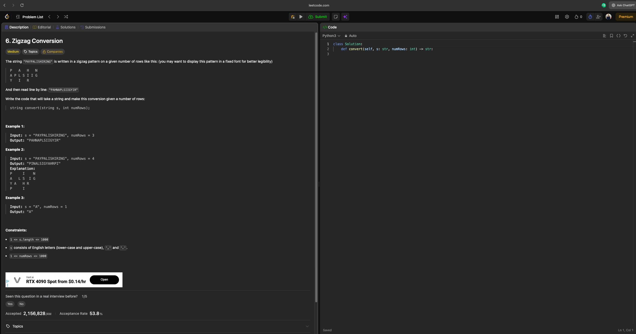
Task: Open the layout options grid icon
Action: (x=557, y=17)
